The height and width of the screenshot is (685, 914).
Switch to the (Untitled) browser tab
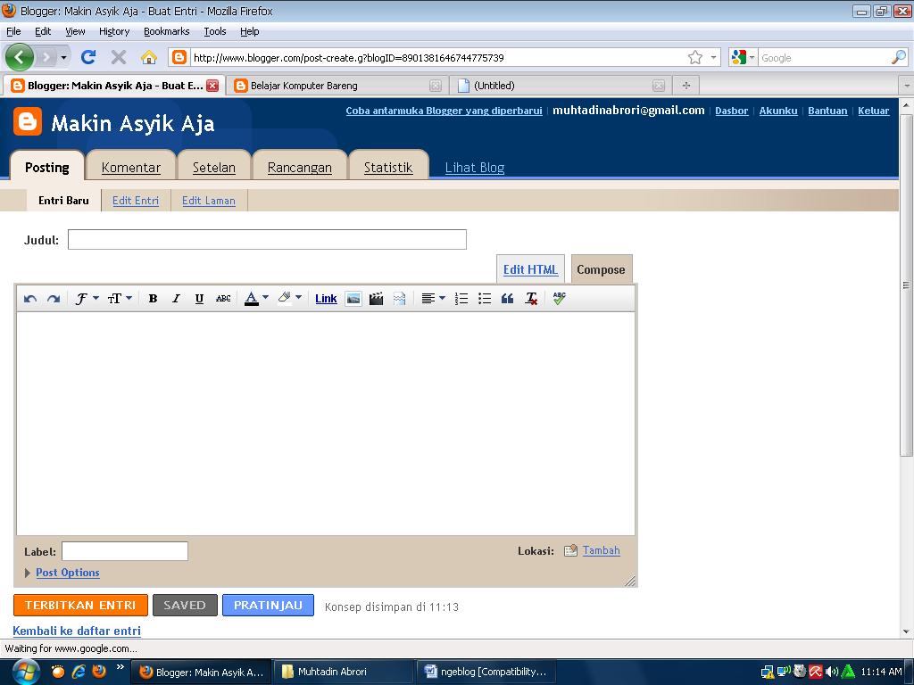click(561, 86)
